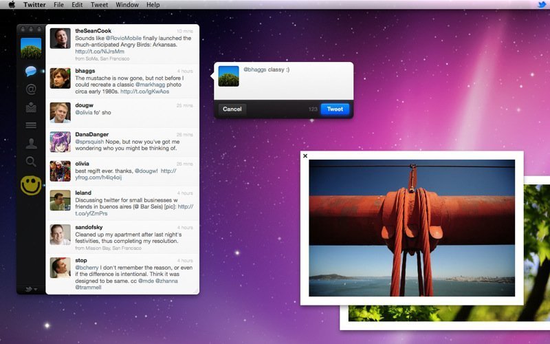Click olivia's profile picture
Image resolution: width=550 pixels, height=344 pixels.
coord(60,171)
